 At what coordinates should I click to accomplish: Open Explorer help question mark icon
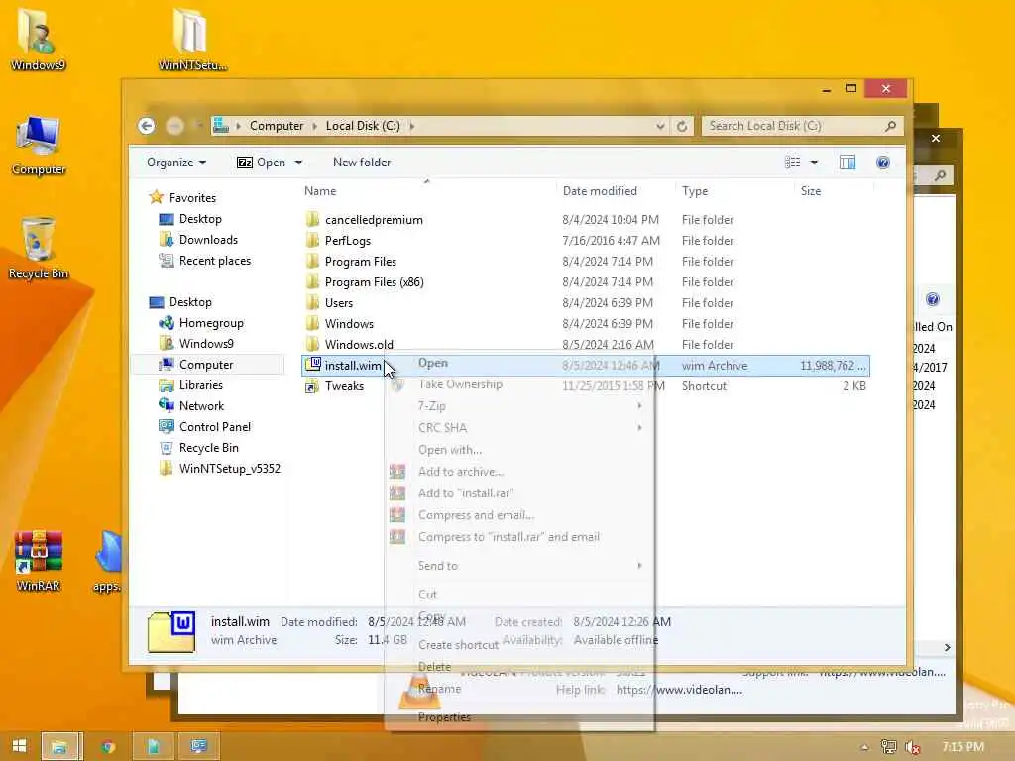883,163
